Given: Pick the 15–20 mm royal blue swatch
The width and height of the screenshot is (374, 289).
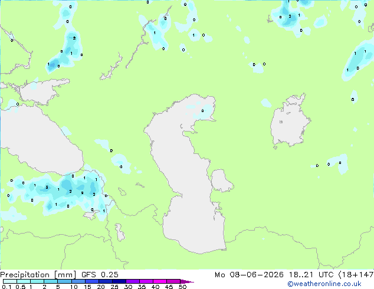Looking at the screenshot, I should [91, 281].
